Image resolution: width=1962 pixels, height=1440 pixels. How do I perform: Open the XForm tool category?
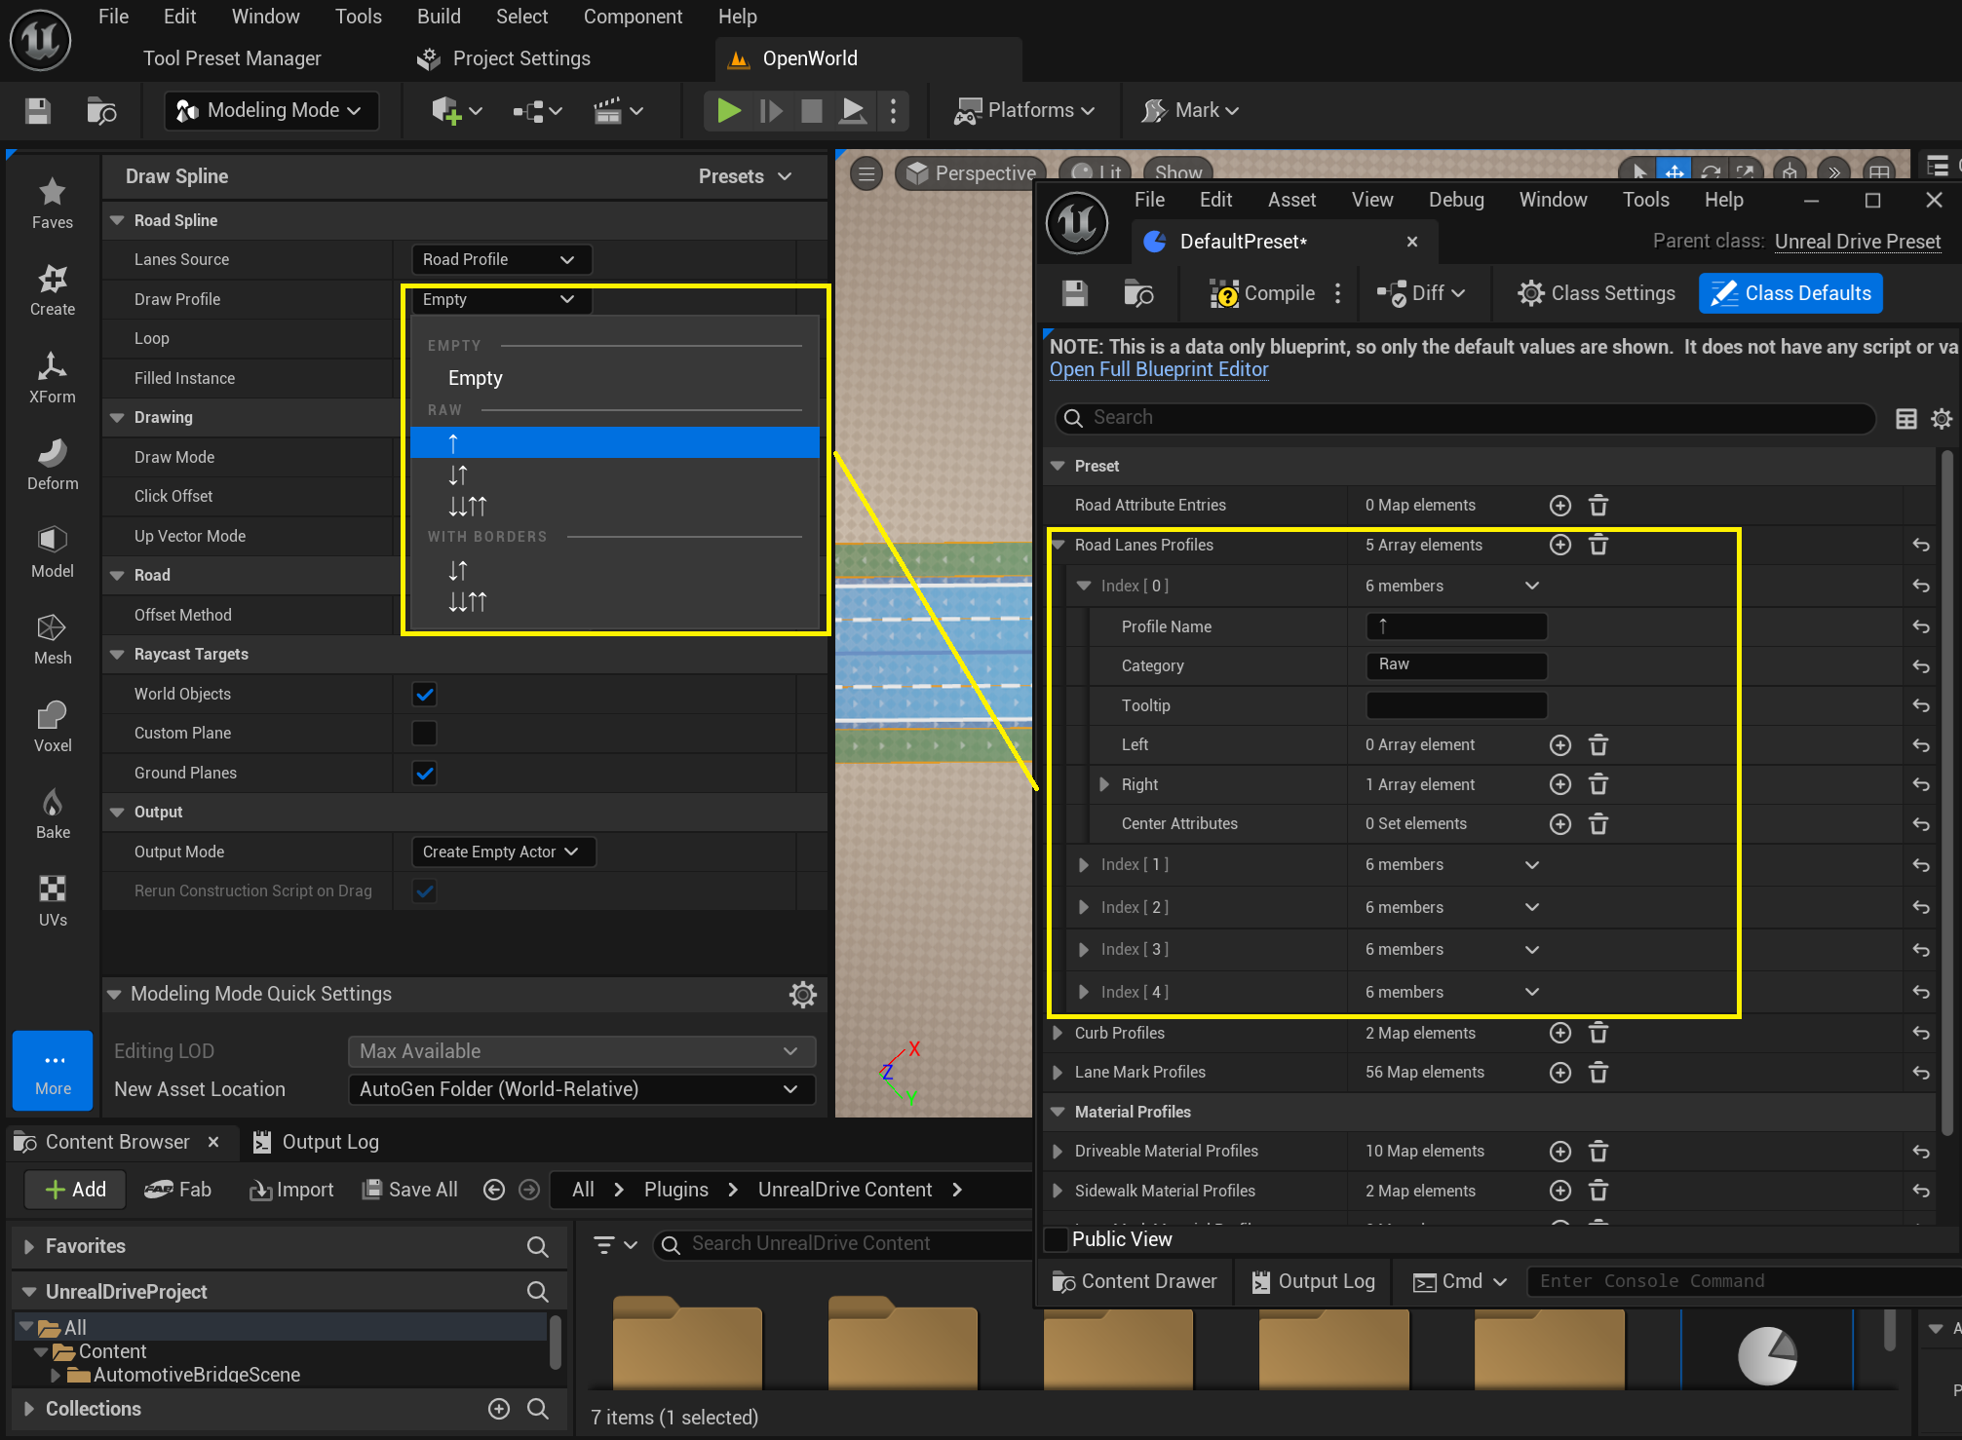click(x=53, y=377)
